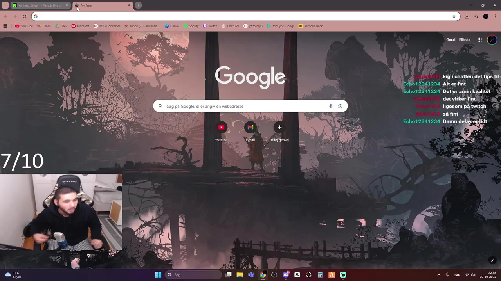501x281 pixels.
Task: Click the Gmail link on Google page header
Action: click(x=451, y=40)
